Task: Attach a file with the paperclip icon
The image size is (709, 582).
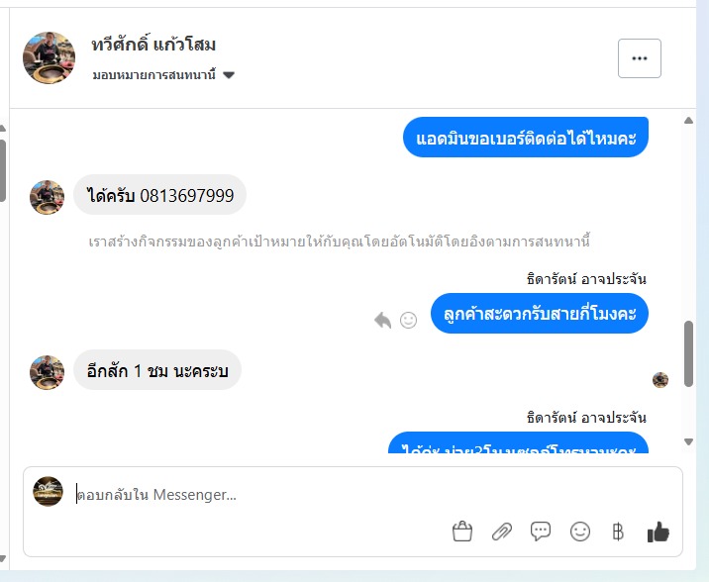Action: pos(502,533)
